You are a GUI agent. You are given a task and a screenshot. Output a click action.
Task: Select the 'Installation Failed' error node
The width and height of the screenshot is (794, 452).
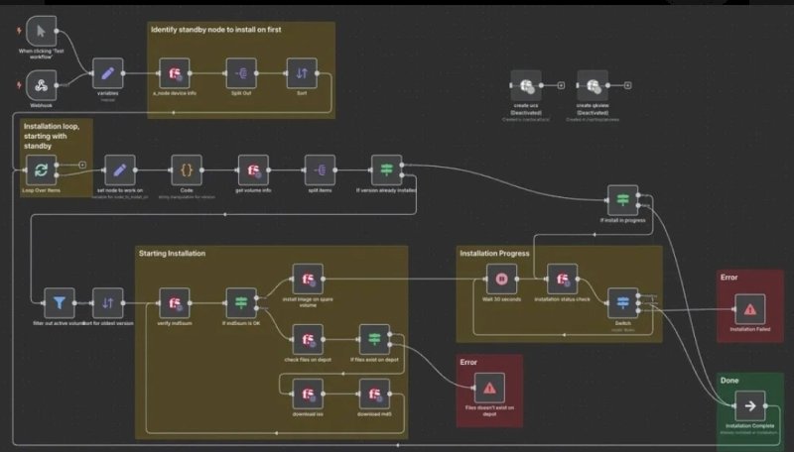(750, 309)
